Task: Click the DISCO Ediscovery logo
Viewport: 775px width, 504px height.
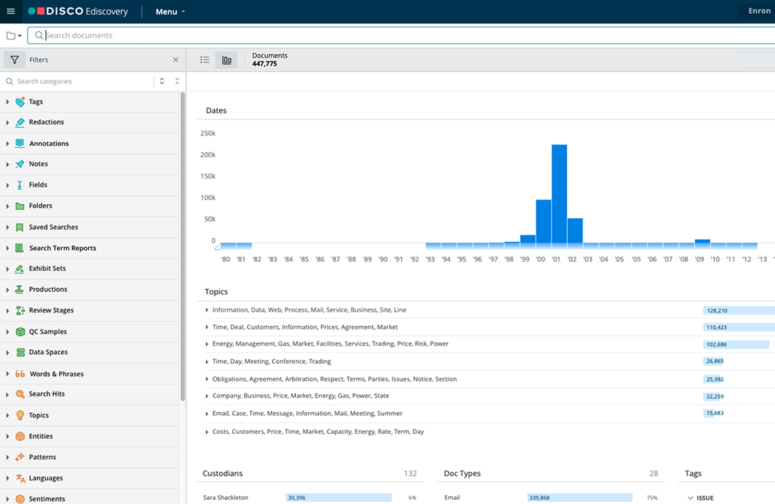Action: coord(78,11)
